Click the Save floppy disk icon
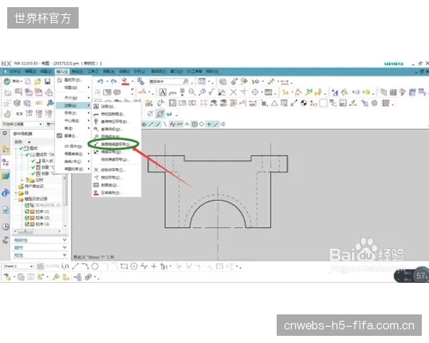 click(47, 81)
